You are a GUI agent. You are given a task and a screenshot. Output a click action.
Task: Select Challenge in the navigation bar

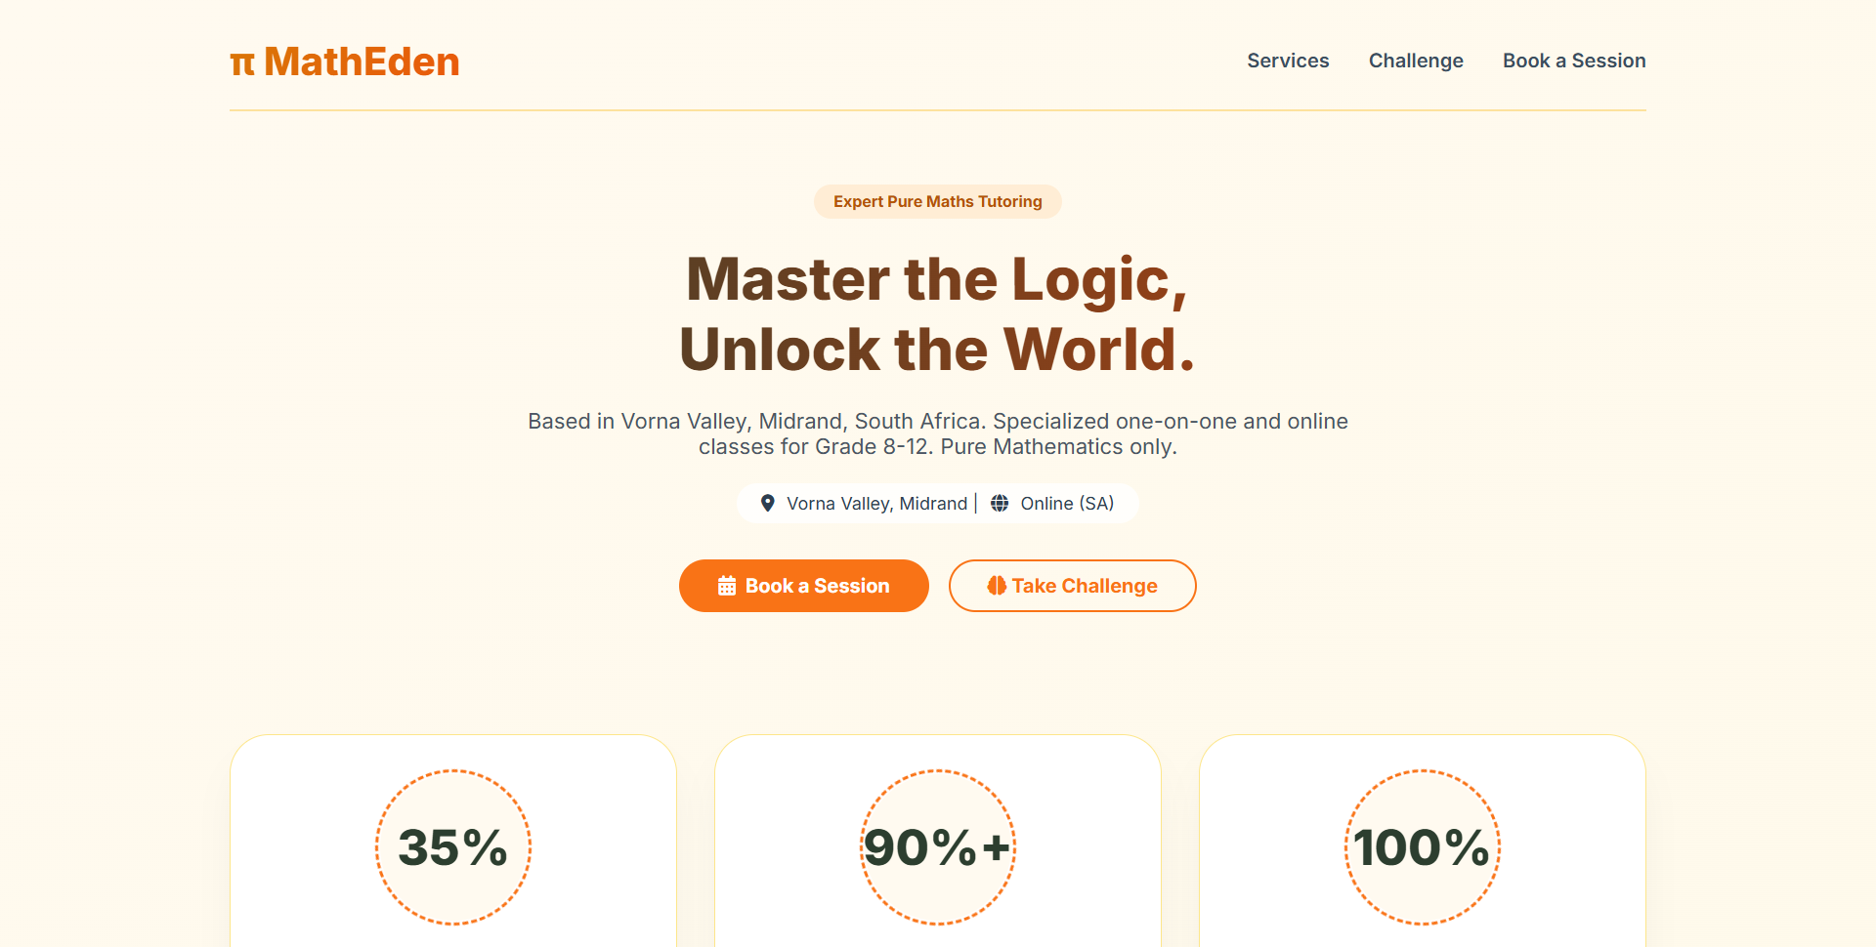pyautogui.click(x=1416, y=61)
